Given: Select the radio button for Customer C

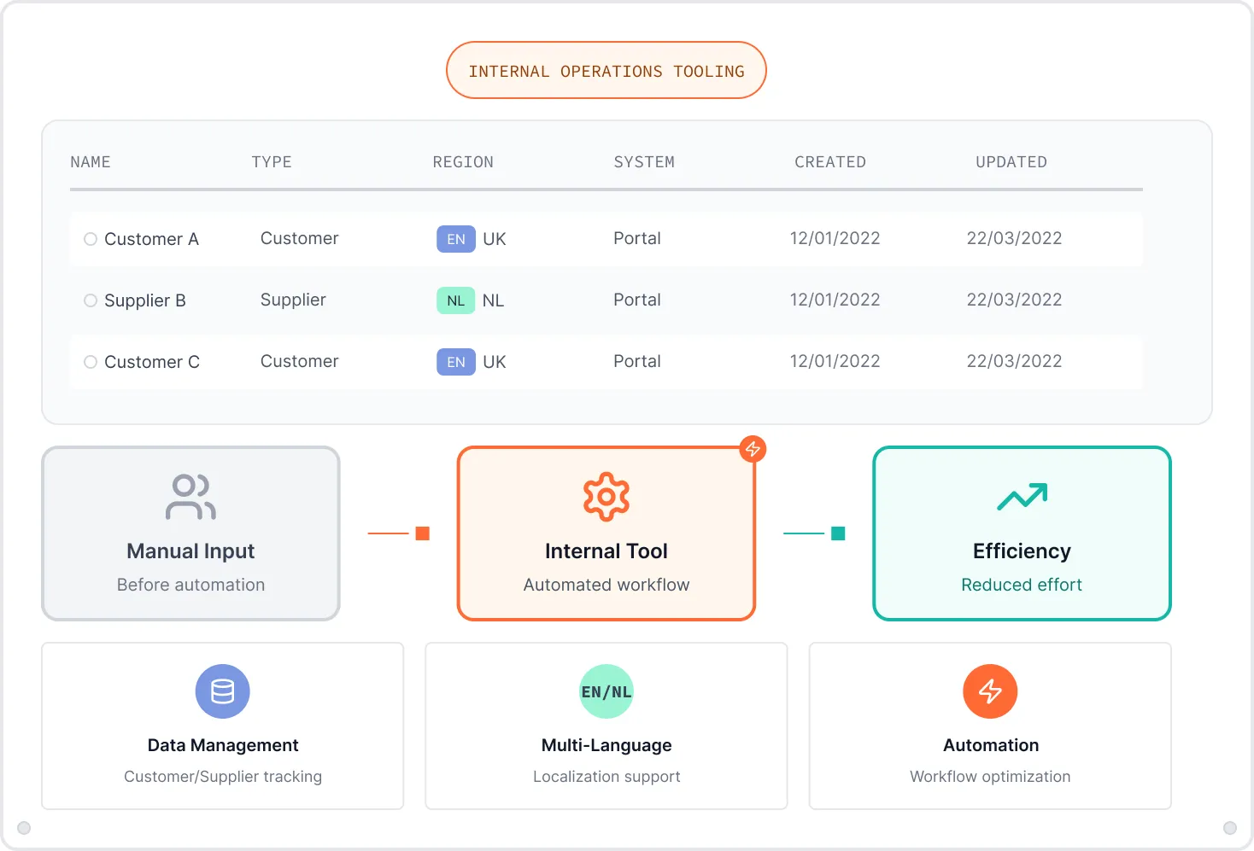Looking at the screenshot, I should pos(90,362).
